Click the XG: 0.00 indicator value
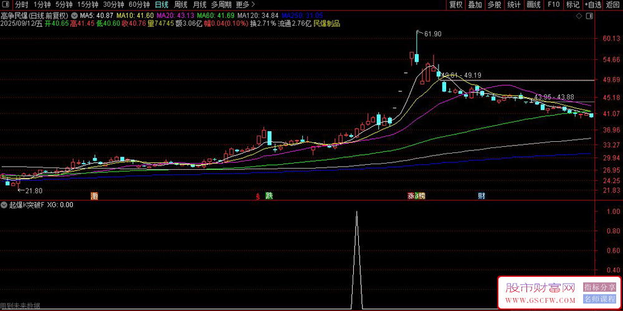 [60, 205]
